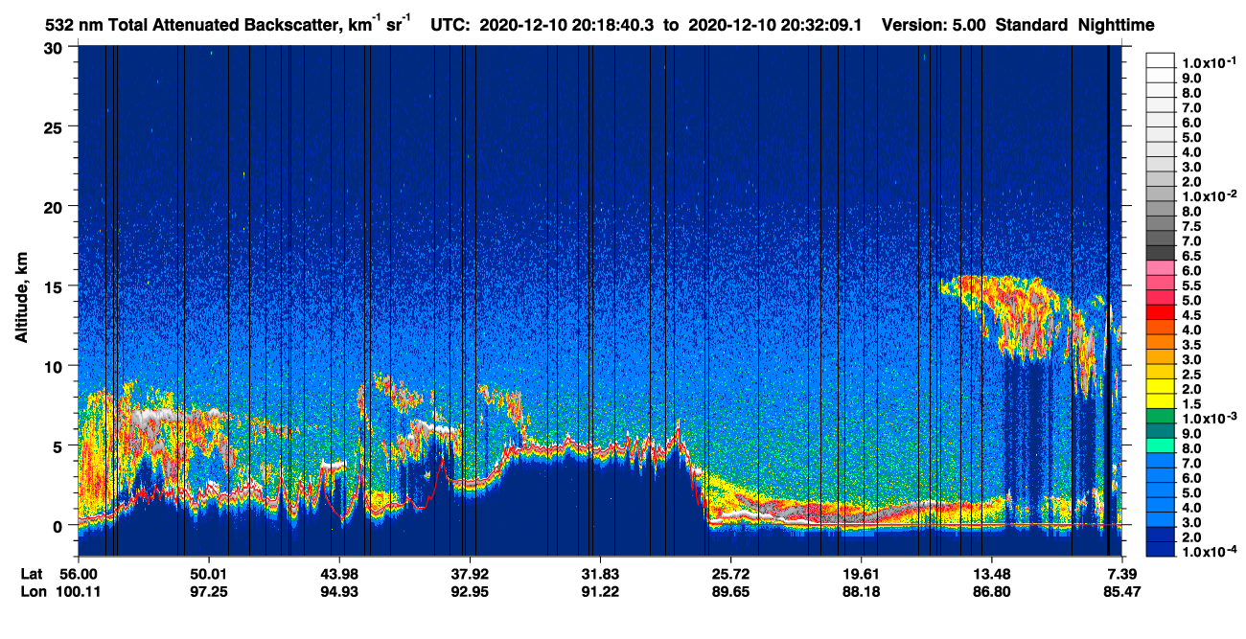Click the 30 tick label on altitude axis
The width and height of the screenshot is (1246, 639).
56,46
